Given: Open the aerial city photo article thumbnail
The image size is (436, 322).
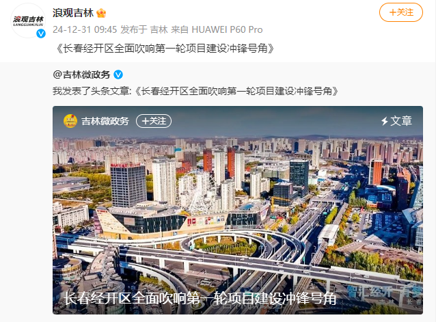Looking at the screenshot, I should (238, 210).
